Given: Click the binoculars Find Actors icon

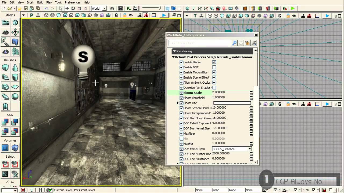Looking at the screenshot, I should point(112,9).
